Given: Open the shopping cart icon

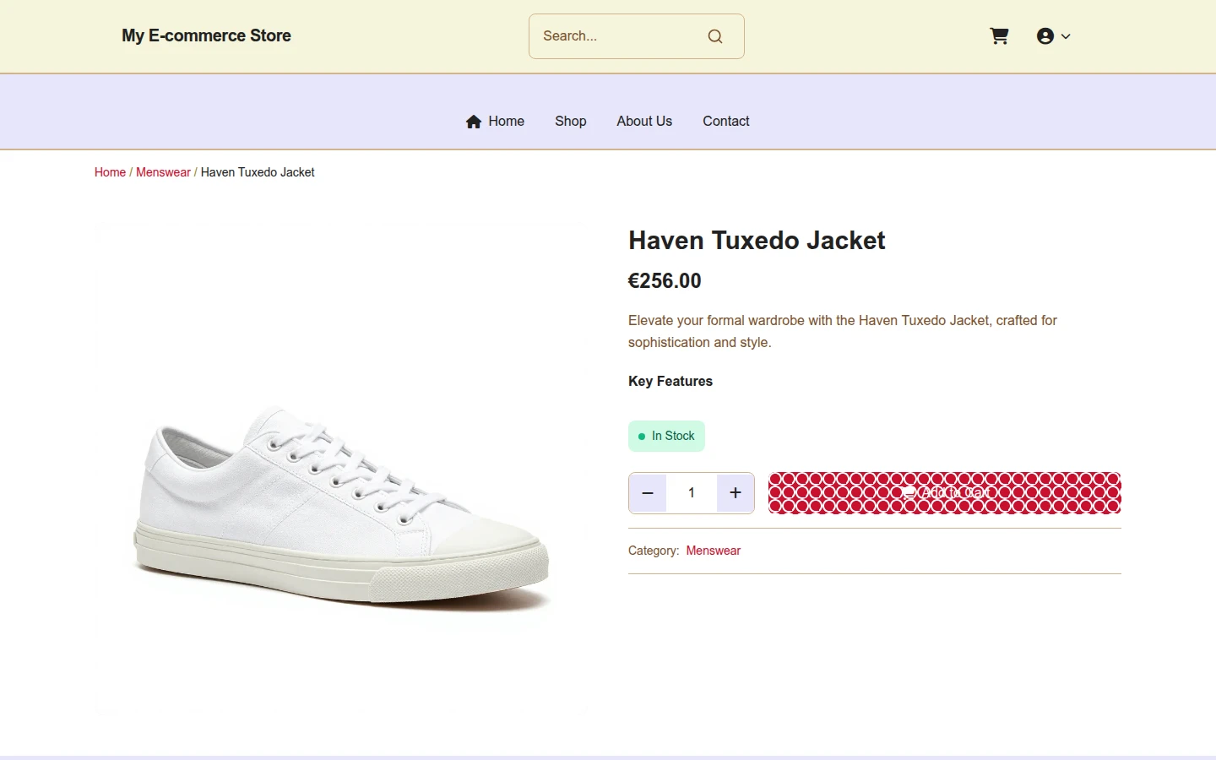Looking at the screenshot, I should point(999,36).
